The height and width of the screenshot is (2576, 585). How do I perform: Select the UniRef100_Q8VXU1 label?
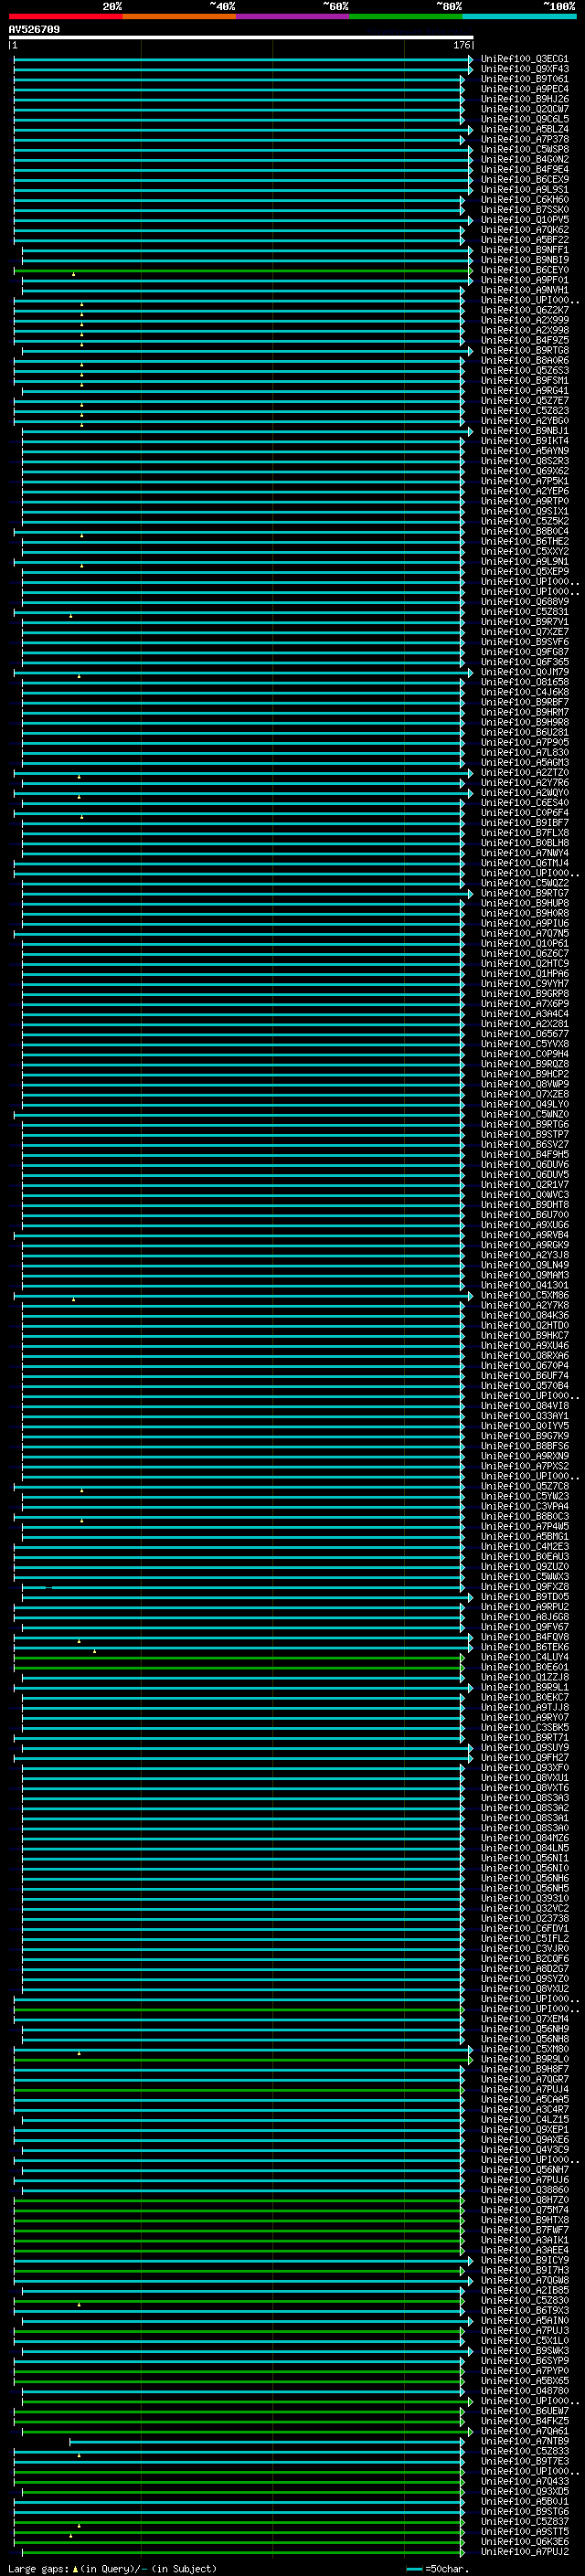click(524, 1777)
